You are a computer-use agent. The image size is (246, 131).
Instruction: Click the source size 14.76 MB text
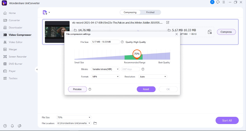(84, 30)
